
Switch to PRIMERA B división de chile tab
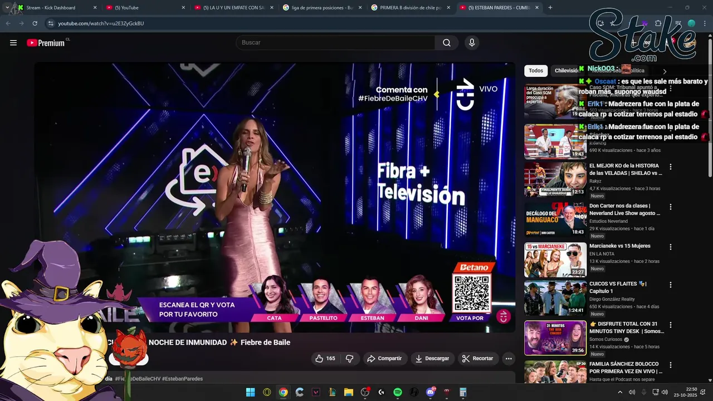tap(411, 8)
